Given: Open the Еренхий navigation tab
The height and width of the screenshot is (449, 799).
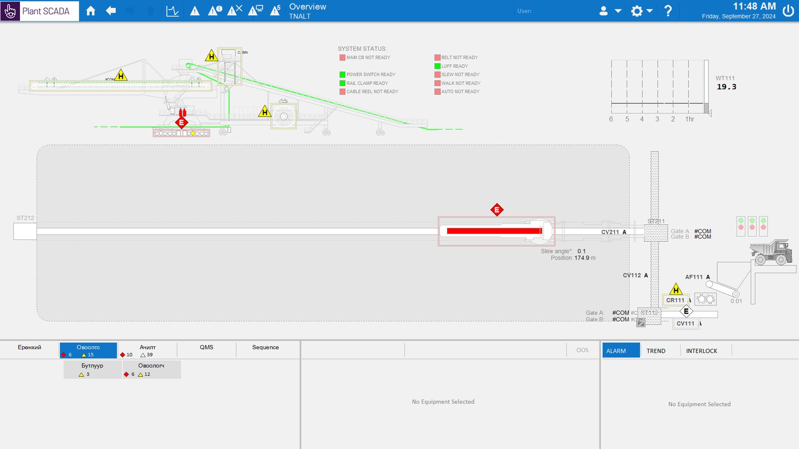Looking at the screenshot, I should (29, 350).
